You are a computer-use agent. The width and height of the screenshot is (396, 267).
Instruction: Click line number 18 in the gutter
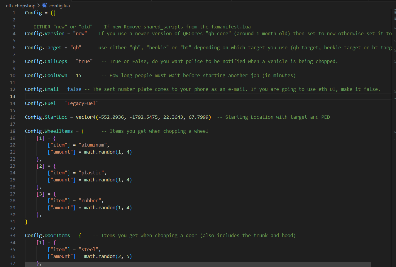pyautogui.click(x=13, y=131)
